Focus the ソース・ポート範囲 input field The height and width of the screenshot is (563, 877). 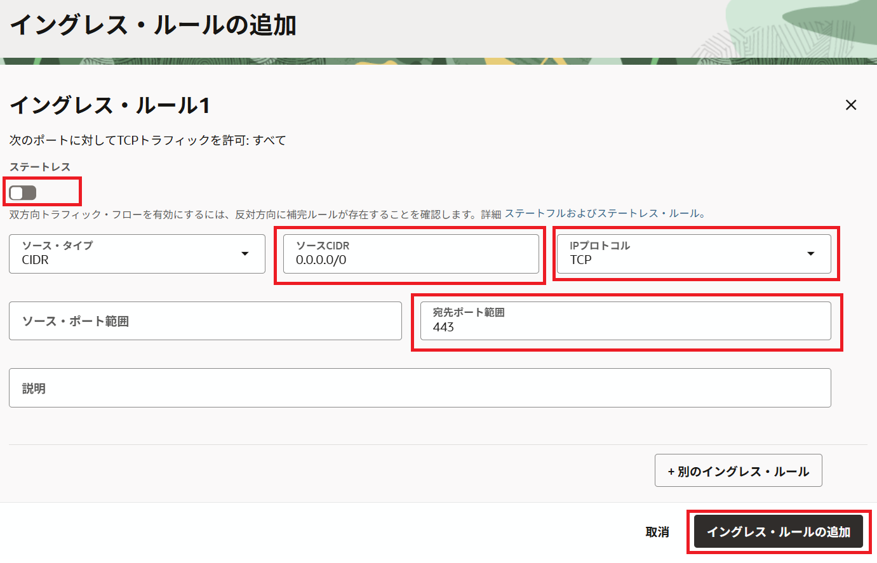[205, 321]
